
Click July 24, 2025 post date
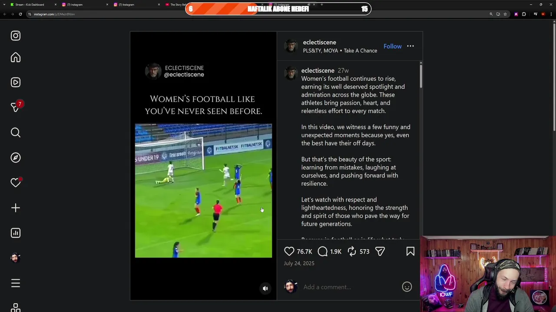tap(299, 263)
